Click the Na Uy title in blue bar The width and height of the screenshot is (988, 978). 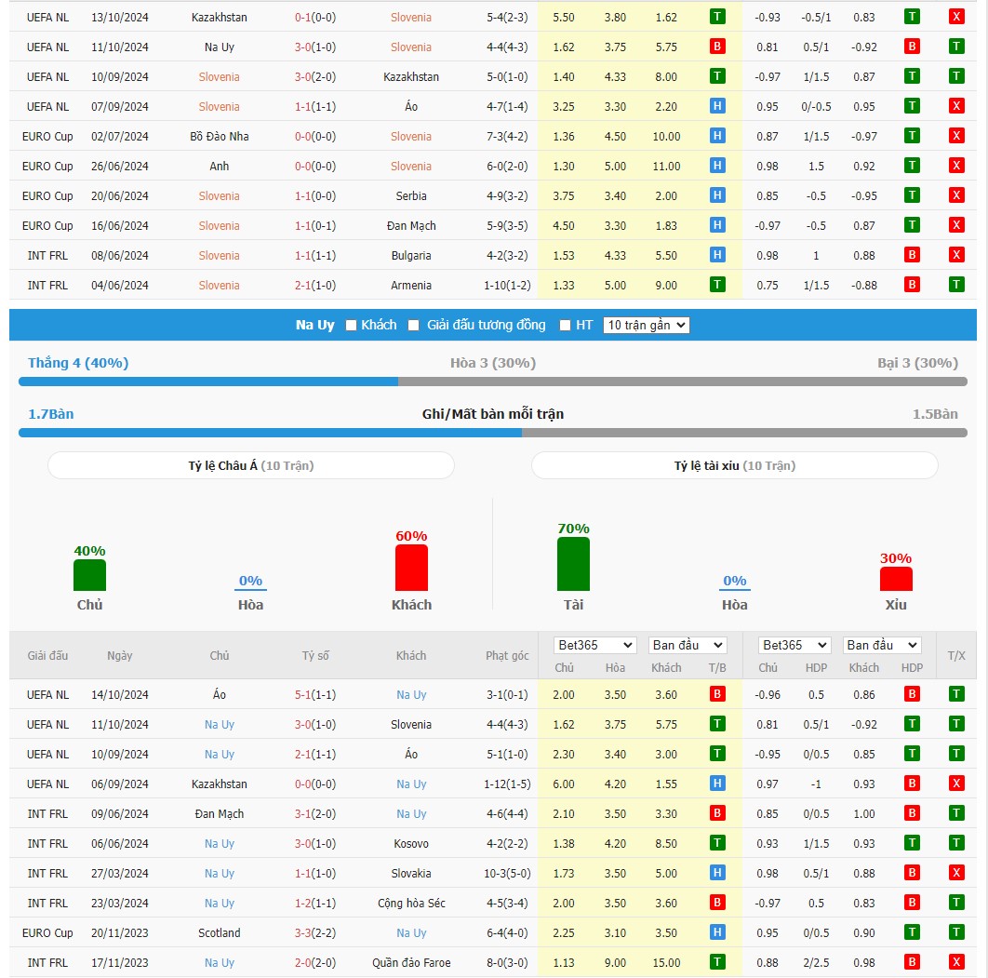pyautogui.click(x=315, y=325)
